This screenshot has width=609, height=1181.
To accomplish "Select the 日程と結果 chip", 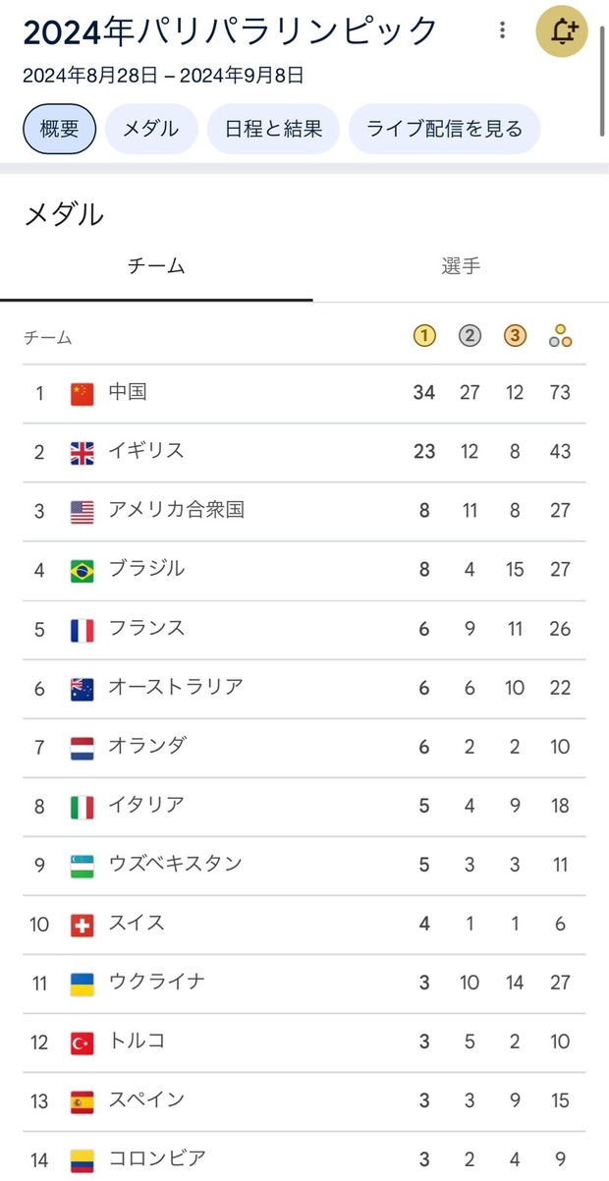I will pyautogui.click(x=273, y=129).
